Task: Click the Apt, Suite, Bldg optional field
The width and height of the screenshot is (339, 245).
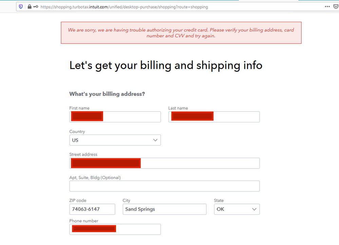Action: (165, 186)
